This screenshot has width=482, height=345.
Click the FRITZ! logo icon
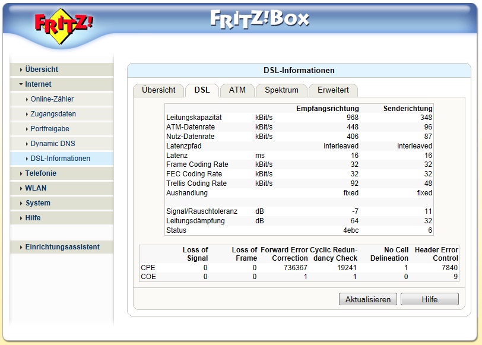(x=64, y=26)
